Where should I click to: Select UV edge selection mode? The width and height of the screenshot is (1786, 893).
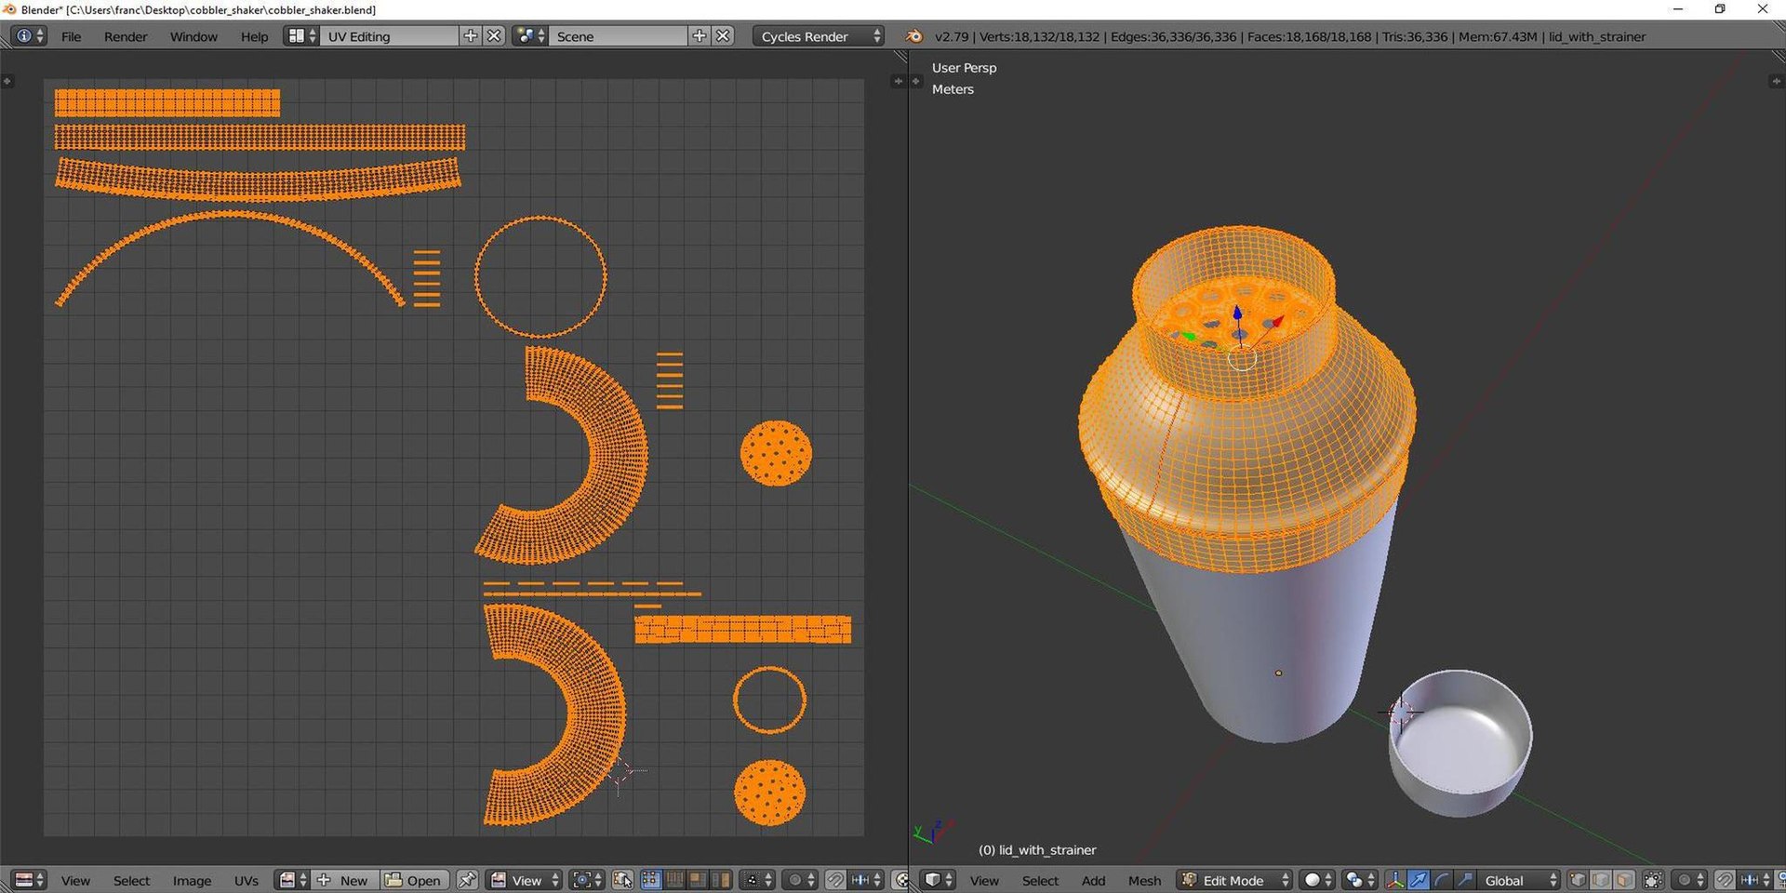[x=674, y=880]
